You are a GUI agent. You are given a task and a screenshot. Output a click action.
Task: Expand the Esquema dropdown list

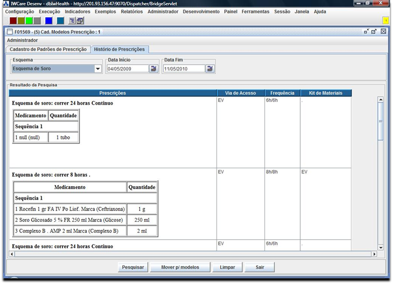point(98,68)
